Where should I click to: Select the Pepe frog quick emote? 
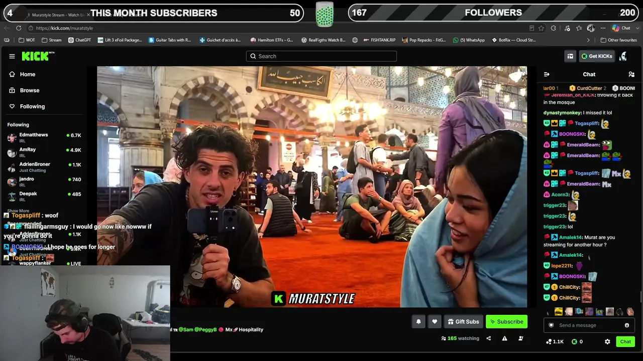click(x=599, y=312)
